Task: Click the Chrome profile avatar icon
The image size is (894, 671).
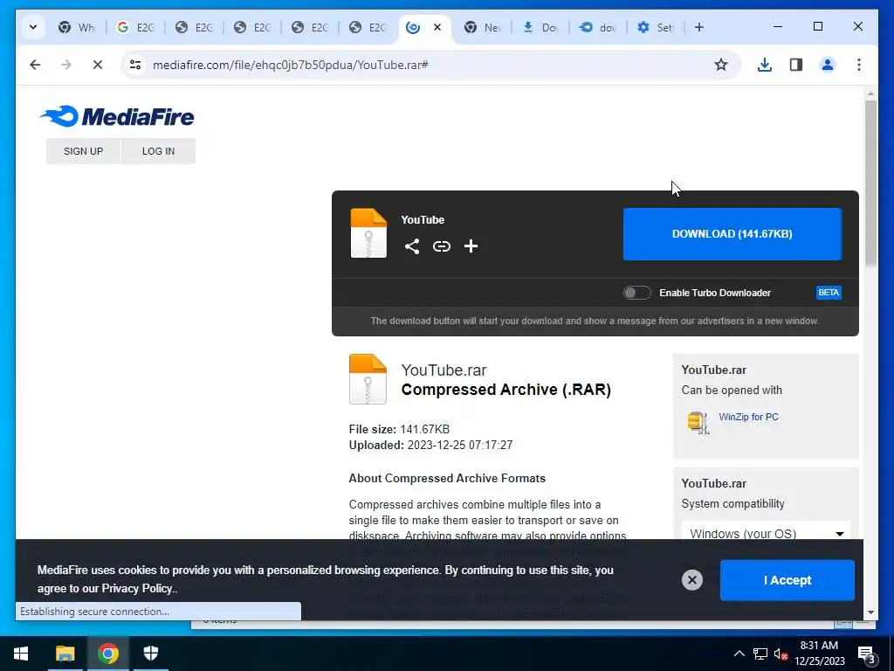Action: (x=828, y=65)
